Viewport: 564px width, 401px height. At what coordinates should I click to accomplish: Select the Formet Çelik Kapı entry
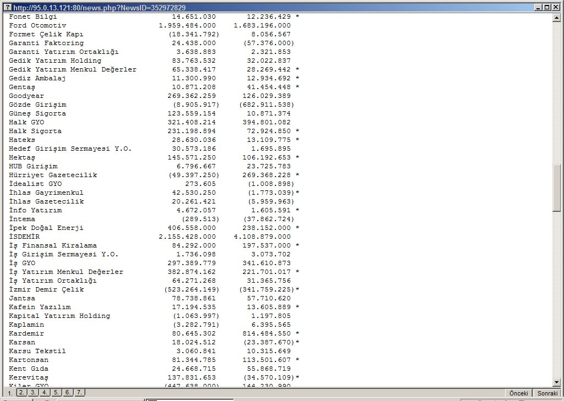[46, 34]
